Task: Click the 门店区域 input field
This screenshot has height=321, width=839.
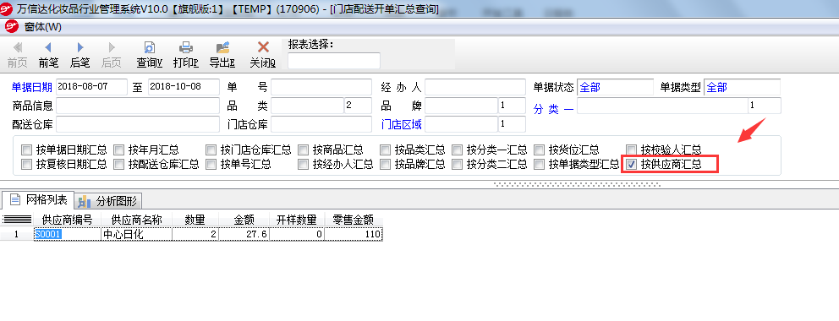Action: (x=461, y=124)
